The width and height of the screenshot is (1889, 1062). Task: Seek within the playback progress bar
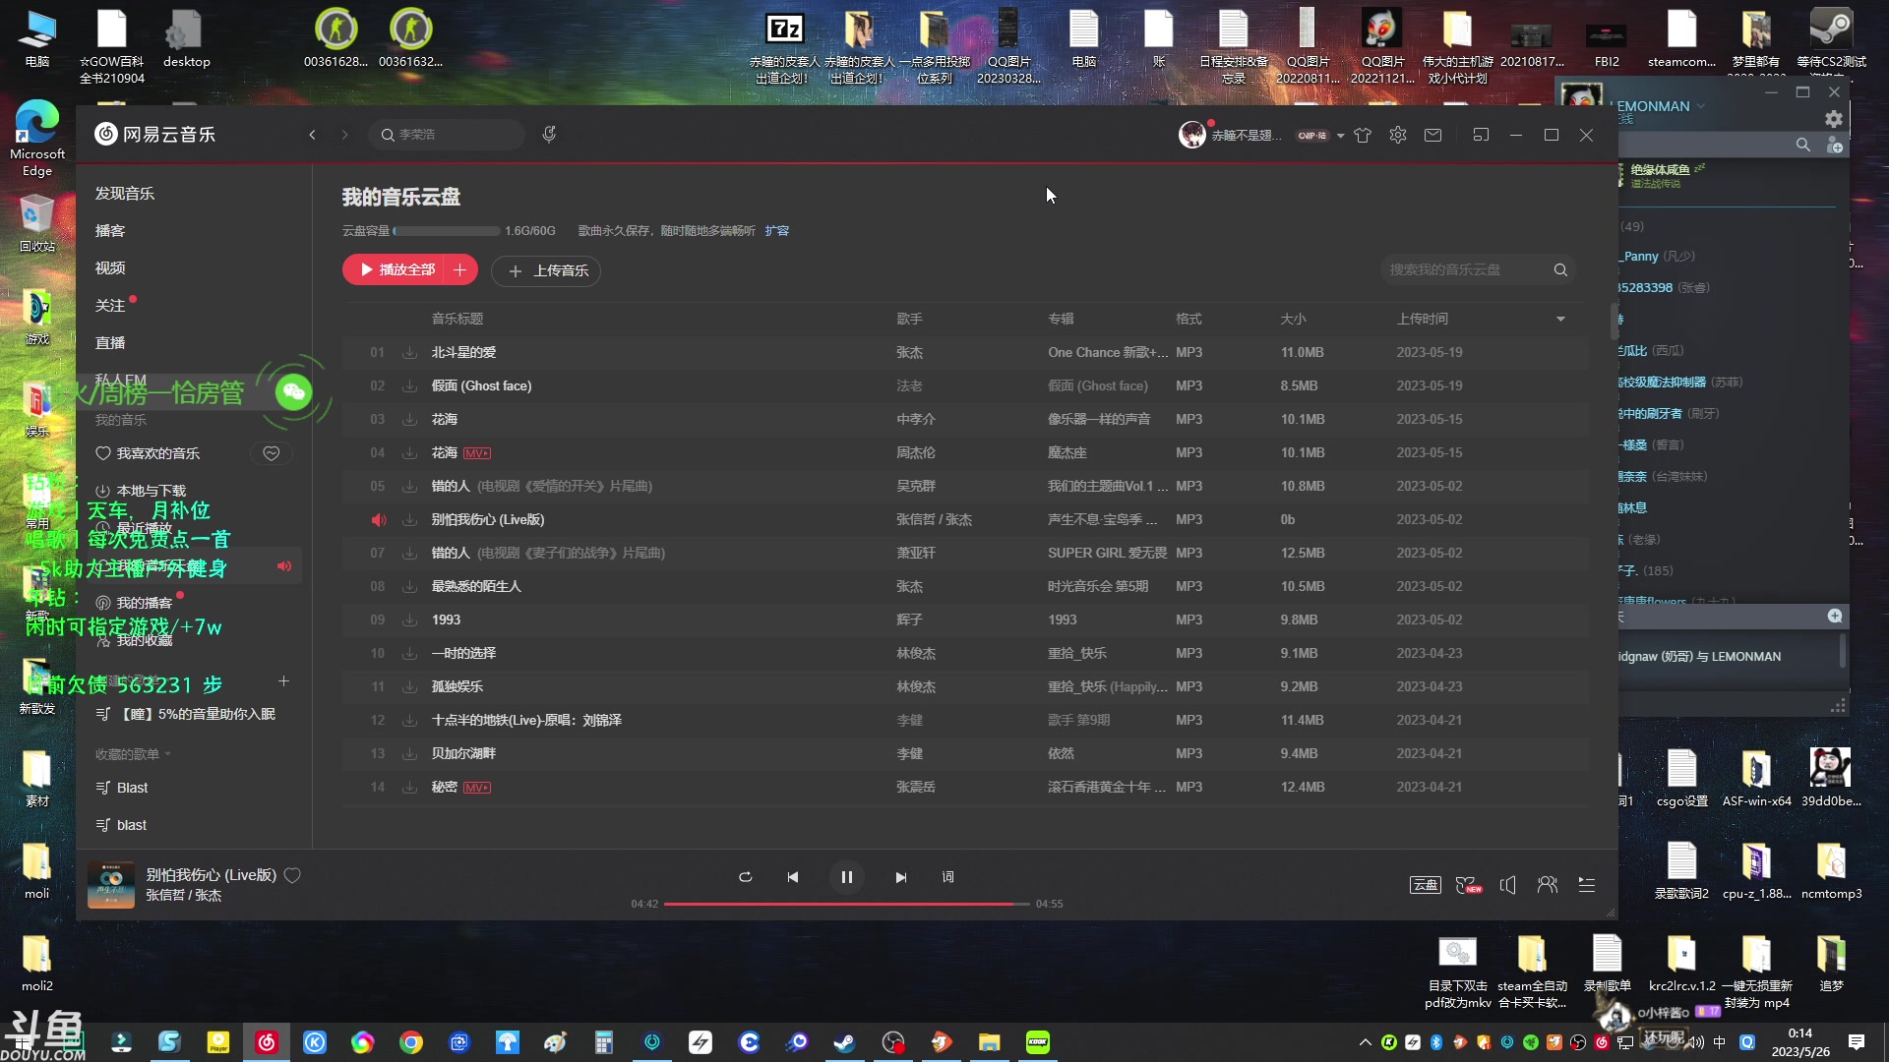point(847,904)
